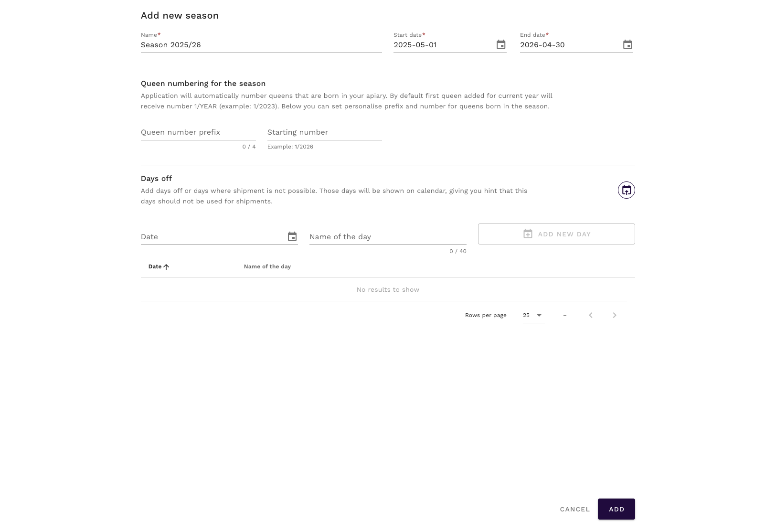Image resolution: width=776 pixels, height=531 pixels.
Task: Click the End date input field
Action: coord(568,45)
